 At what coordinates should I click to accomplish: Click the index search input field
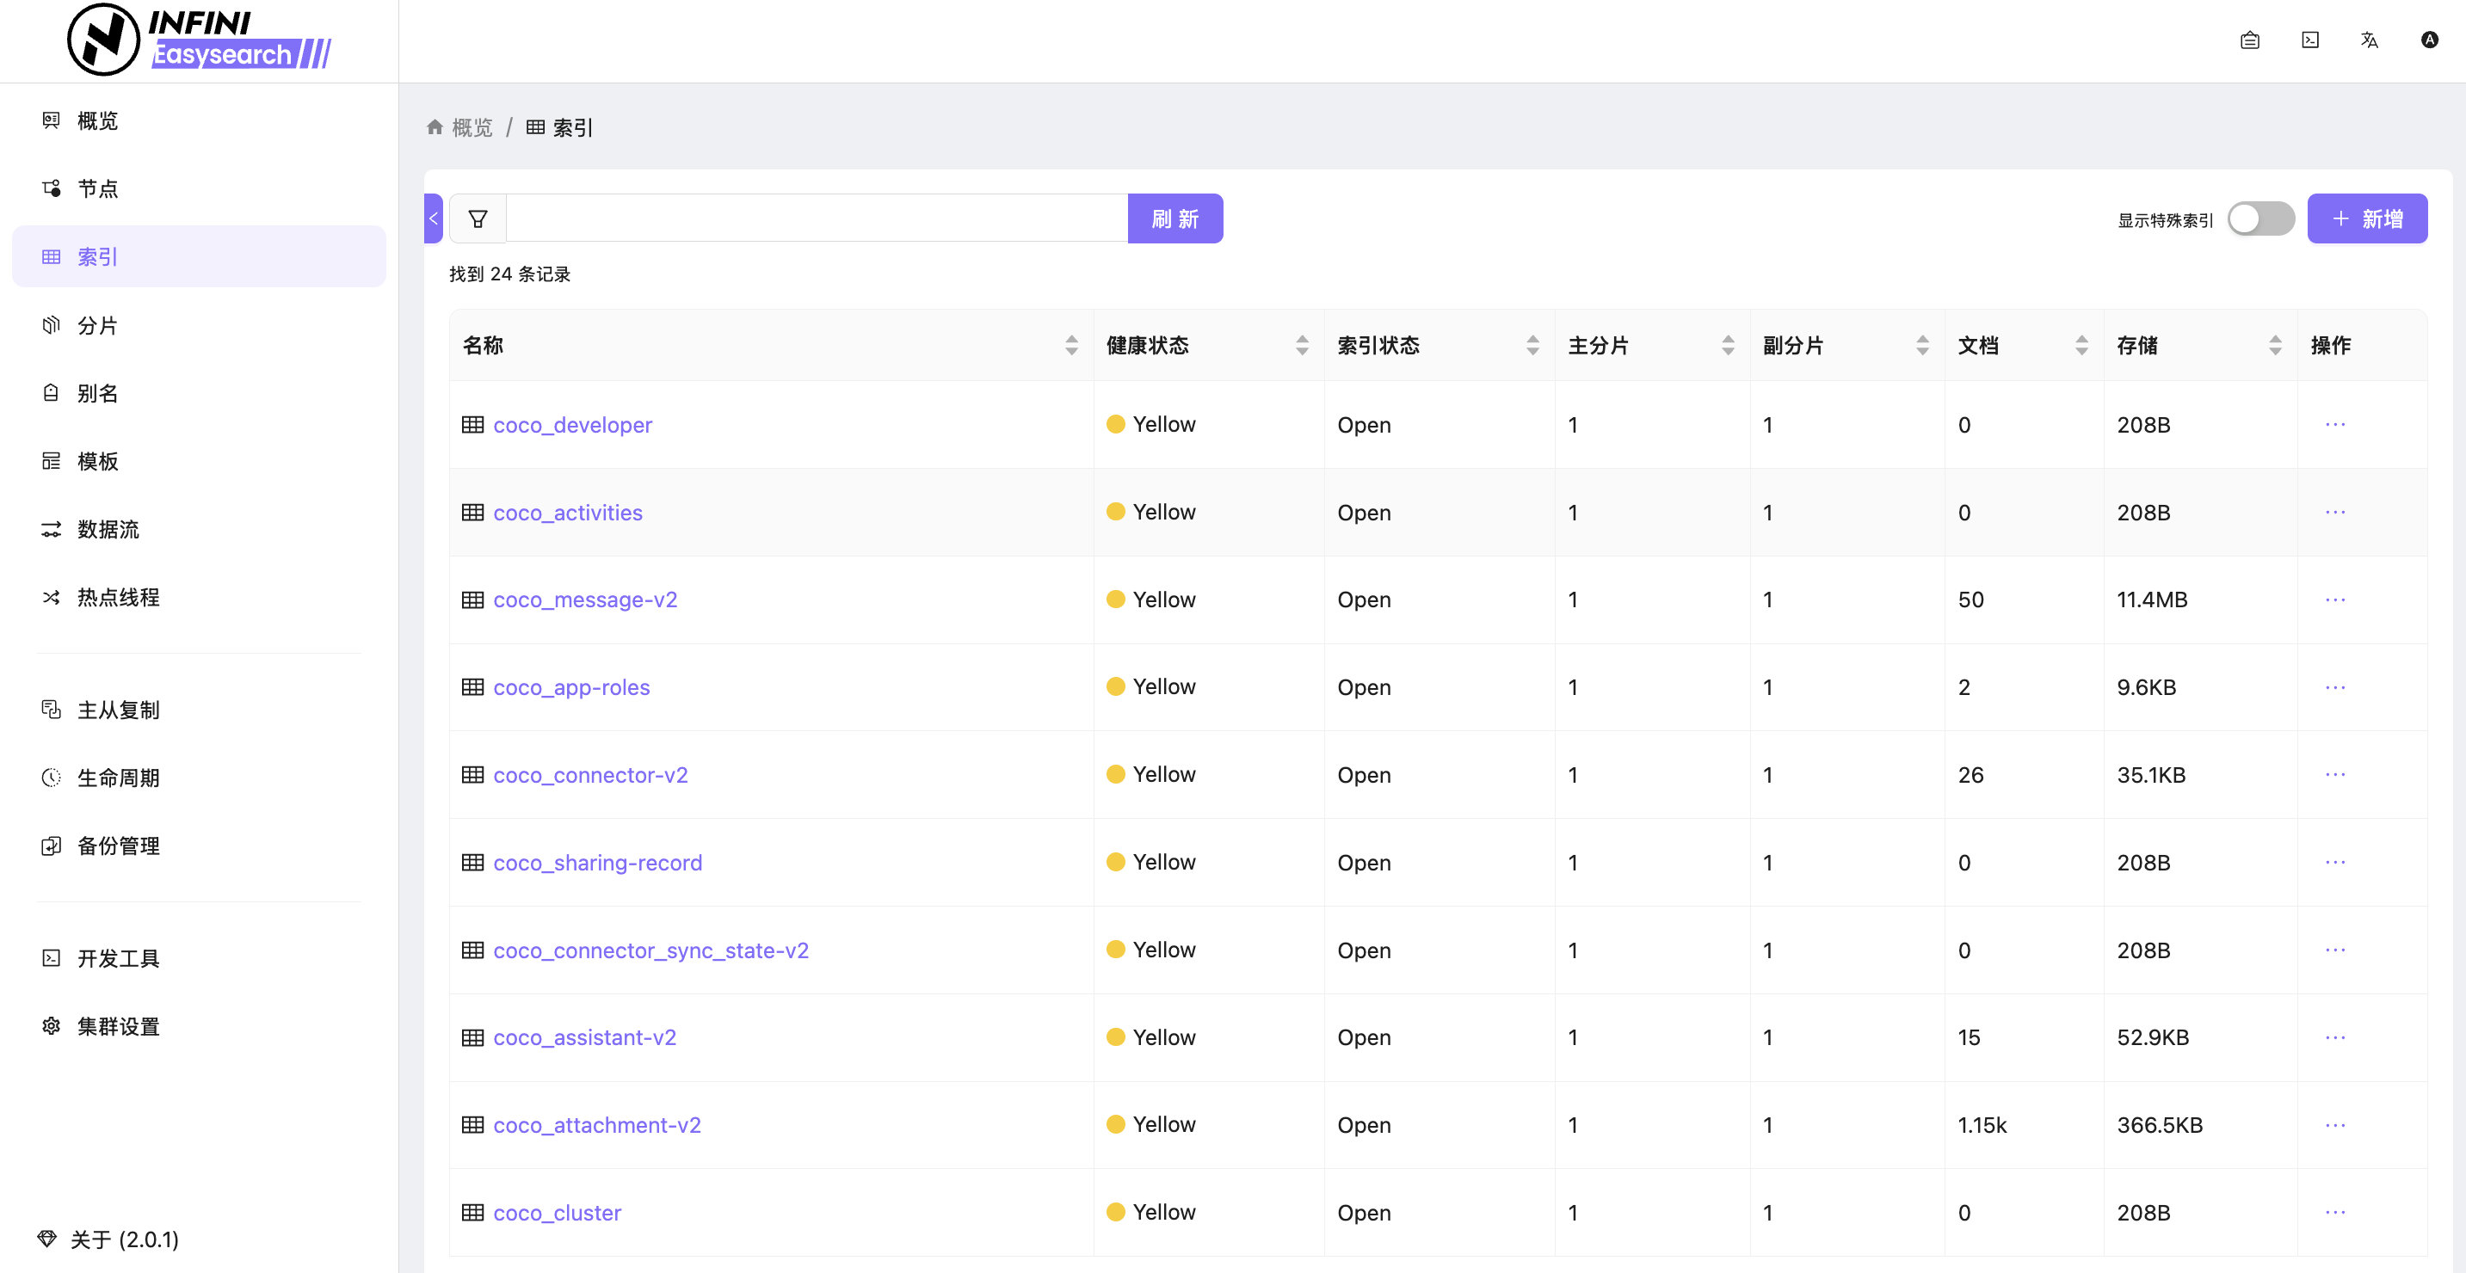tap(816, 219)
